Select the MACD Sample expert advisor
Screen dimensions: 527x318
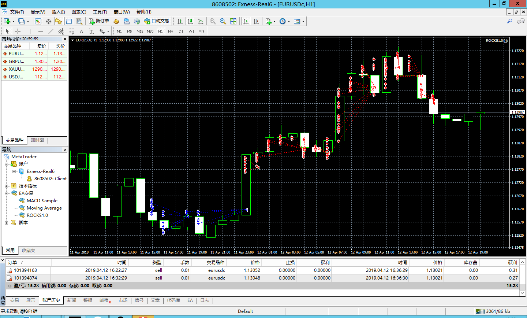click(42, 201)
